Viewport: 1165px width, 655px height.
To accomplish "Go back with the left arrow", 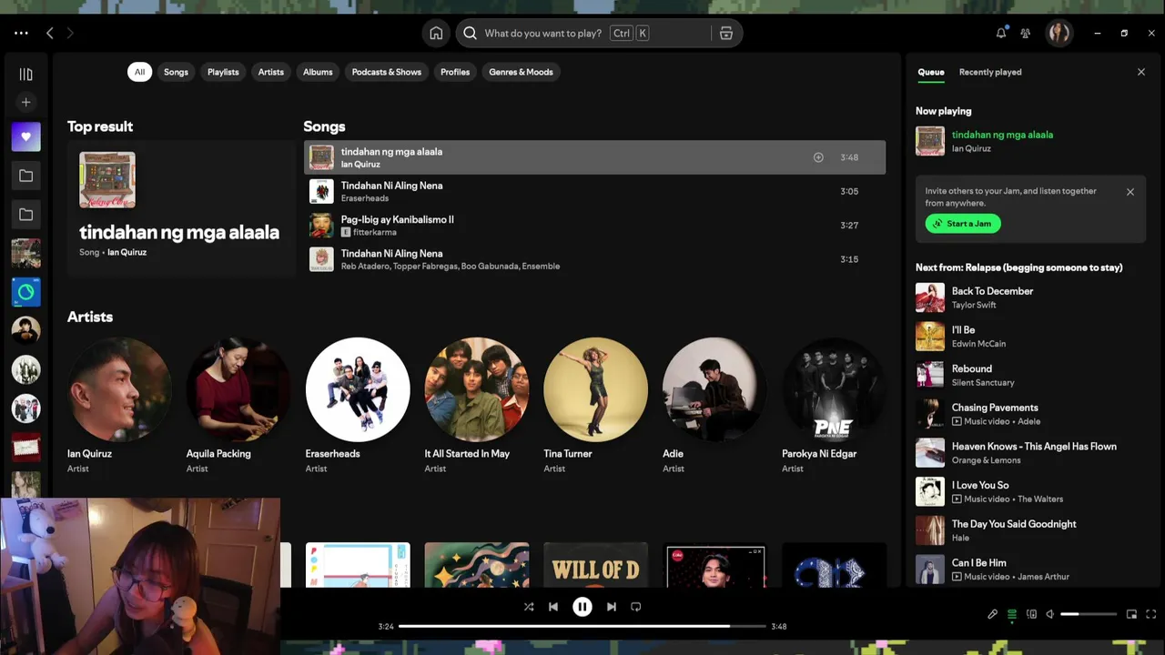I will pos(50,33).
